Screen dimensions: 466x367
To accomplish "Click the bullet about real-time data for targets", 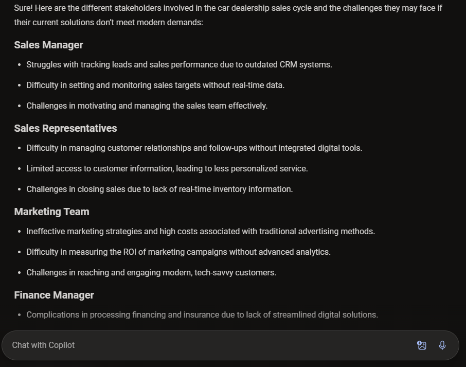I will (155, 85).
